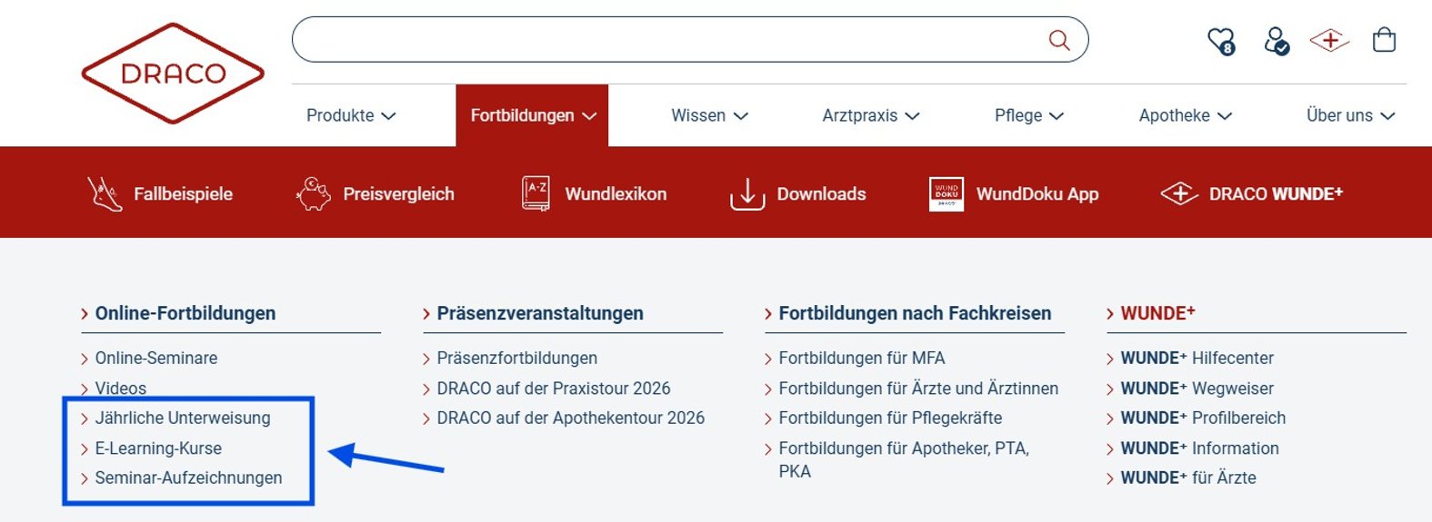The image size is (1432, 522).
Task: Click the magnifier search icon
Action: click(1059, 40)
